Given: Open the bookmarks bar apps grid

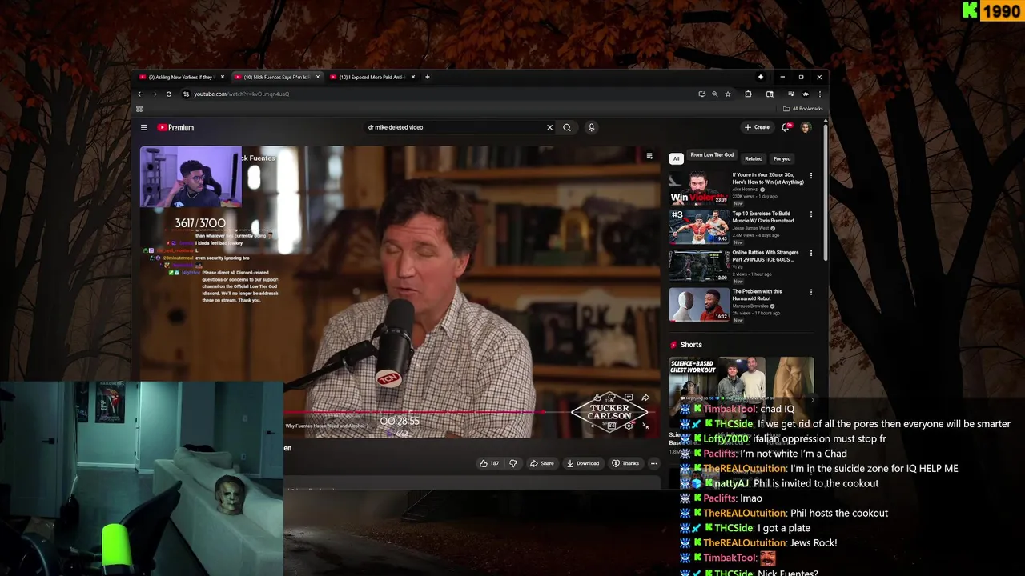Looking at the screenshot, I should (x=139, y=109).
